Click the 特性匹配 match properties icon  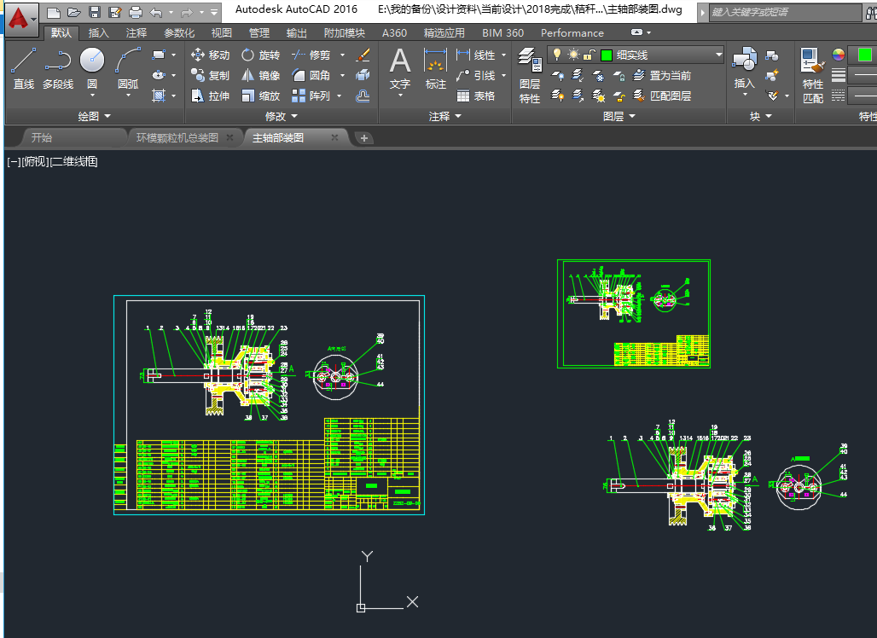click(x=813, y=76)
